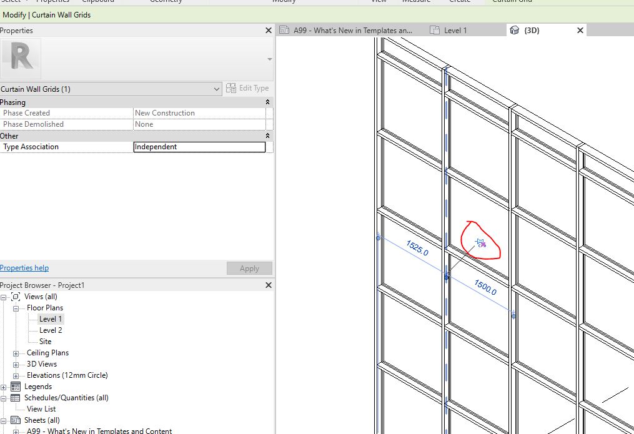Click the 3D house icon on {3D} tab
The width and height of the screenshot is (634, 434).
514,31
